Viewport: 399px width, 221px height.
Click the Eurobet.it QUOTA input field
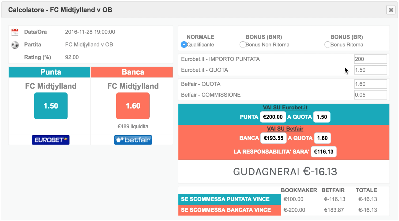[370, 70]
